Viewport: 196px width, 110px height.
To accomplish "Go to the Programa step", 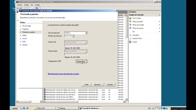I will pyautogui.click(x=25, y=29).
